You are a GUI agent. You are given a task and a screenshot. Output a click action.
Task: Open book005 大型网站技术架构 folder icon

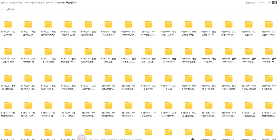tap(108, 24)
